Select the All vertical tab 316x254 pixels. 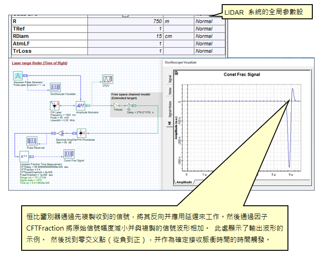pos(169,123)
